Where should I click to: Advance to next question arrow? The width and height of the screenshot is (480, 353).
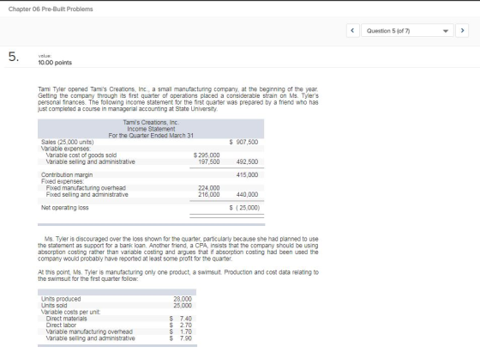[x=462, y=31]
